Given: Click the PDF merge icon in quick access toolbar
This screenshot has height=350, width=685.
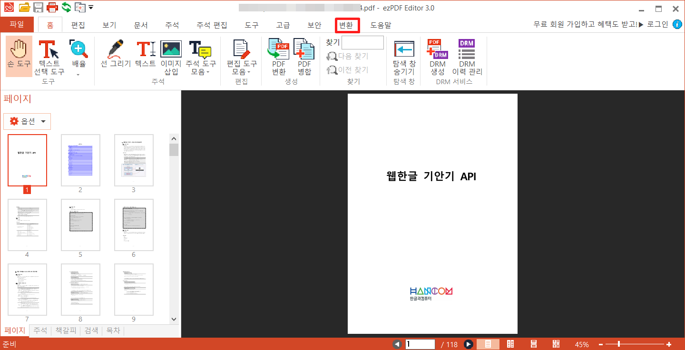Looking at the screenshot, I should [80, 7].
